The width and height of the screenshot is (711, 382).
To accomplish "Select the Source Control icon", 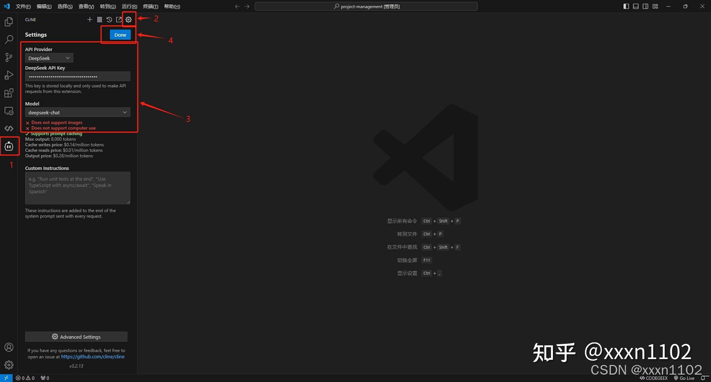I will 9,57.
